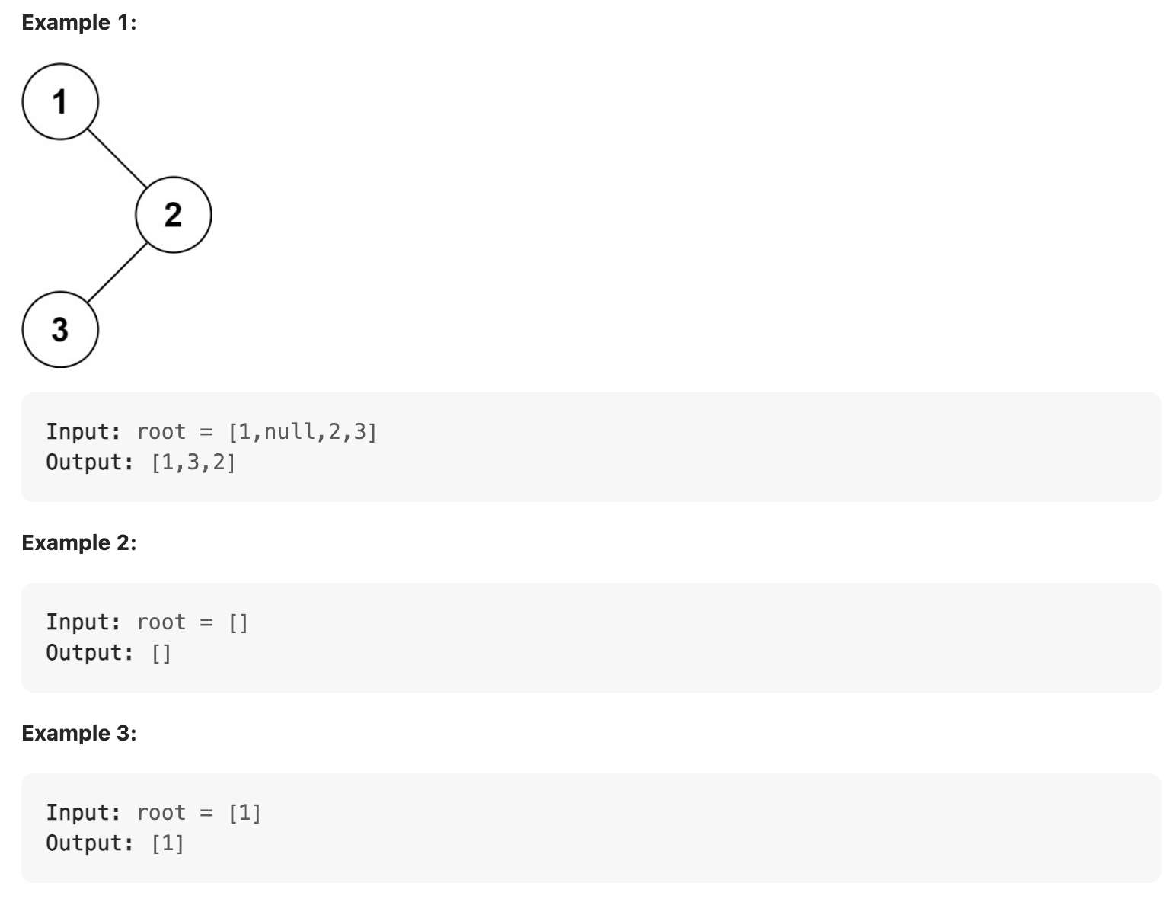Click the word "root" in Example 2
Screen dimensions: 1173x899
[x=161, y=622]
